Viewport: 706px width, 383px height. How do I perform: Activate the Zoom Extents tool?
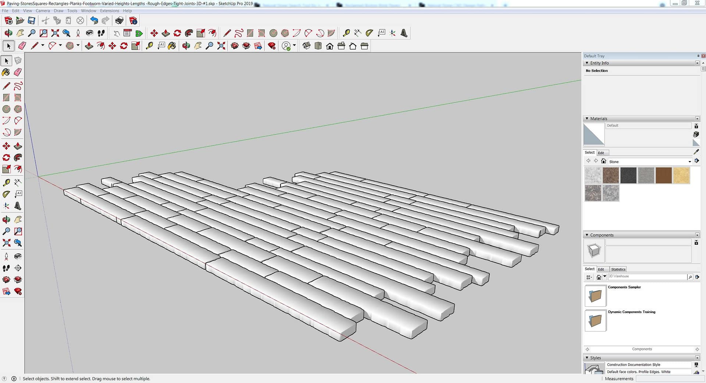tap(6, 243)
